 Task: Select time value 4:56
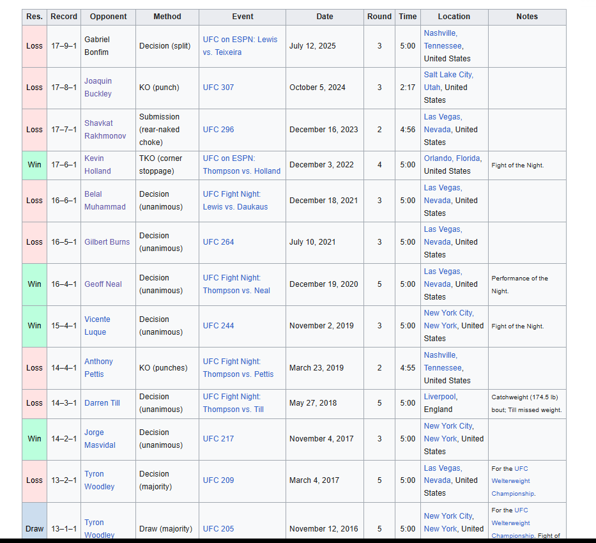[x=408, y=130]
